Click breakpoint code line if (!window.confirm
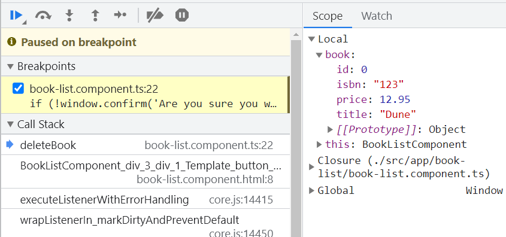Image resolution: width=506 pixels, height=237 pixels. 153,104
